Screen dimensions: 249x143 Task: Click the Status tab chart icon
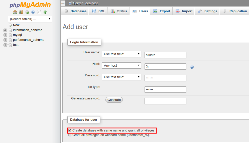tap(113, 11)
